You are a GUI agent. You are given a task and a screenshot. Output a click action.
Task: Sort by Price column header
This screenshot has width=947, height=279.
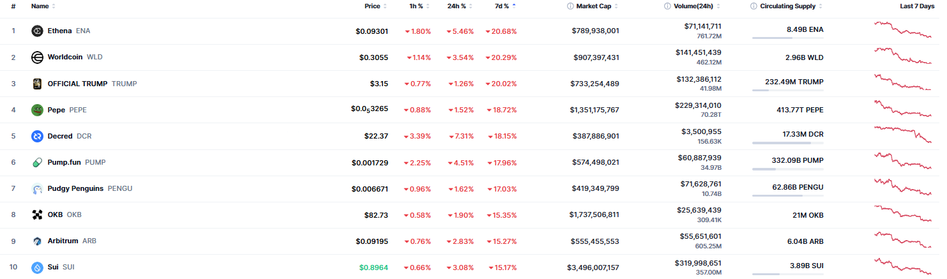(372, 6)
